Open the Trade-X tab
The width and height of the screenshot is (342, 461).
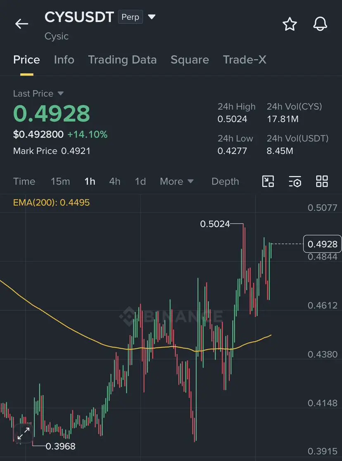pos(245,60)
